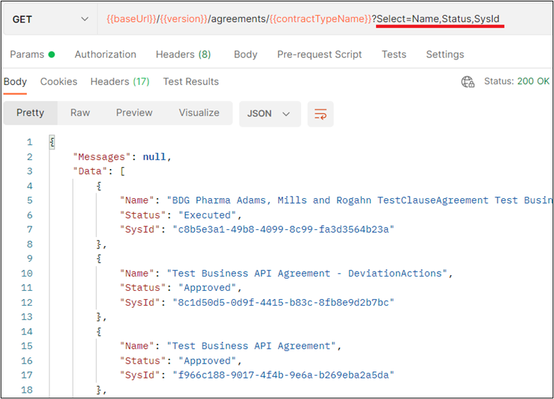Click the request URL input field
The image size is (554, 399).
pyautogui.click(x=324, y=20)
